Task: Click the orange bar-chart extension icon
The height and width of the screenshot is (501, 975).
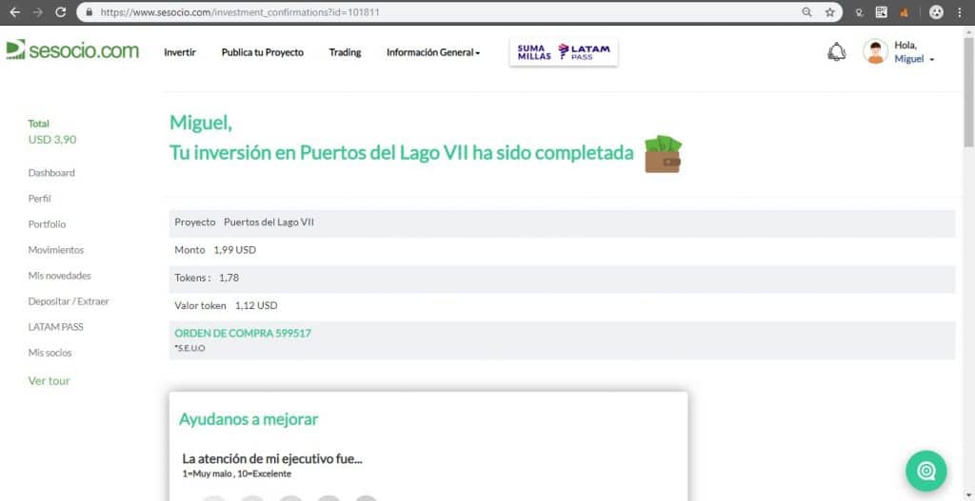Action: tap(904, 11)
